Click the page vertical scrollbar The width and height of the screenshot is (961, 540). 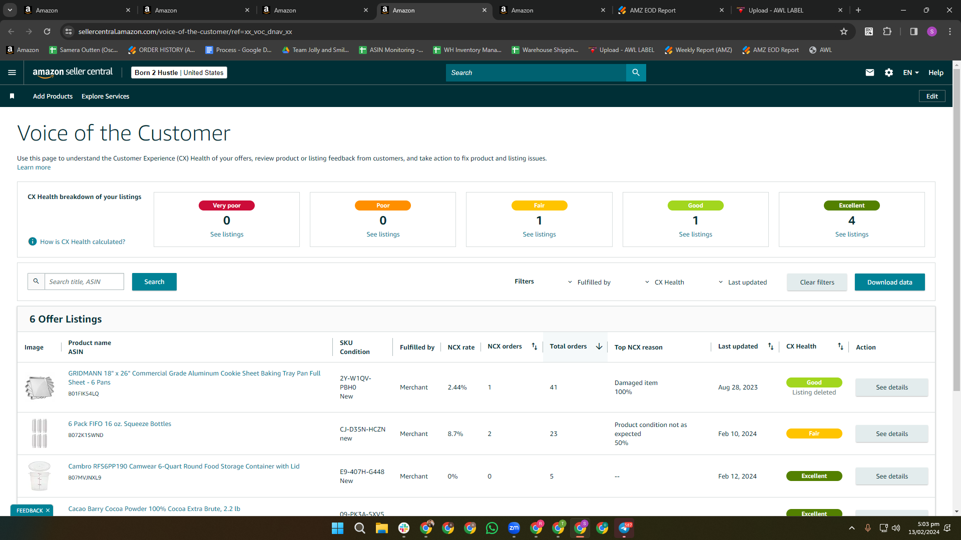point(956,230)
